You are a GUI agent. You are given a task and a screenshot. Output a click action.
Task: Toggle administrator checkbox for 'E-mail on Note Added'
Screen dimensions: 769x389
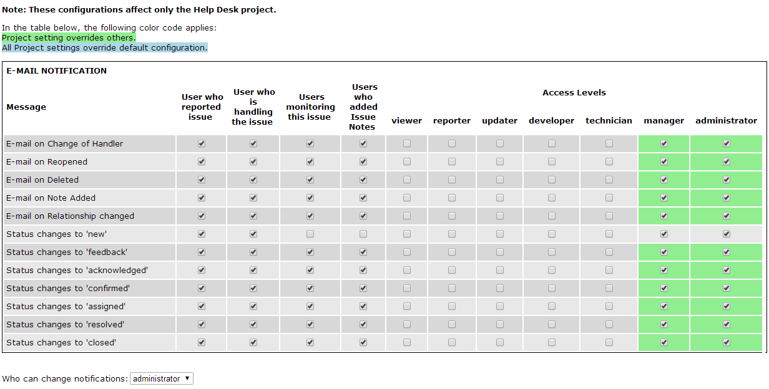[x=727, y=198]
